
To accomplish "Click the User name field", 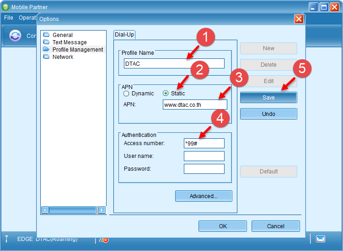I will tap(204, 156).
